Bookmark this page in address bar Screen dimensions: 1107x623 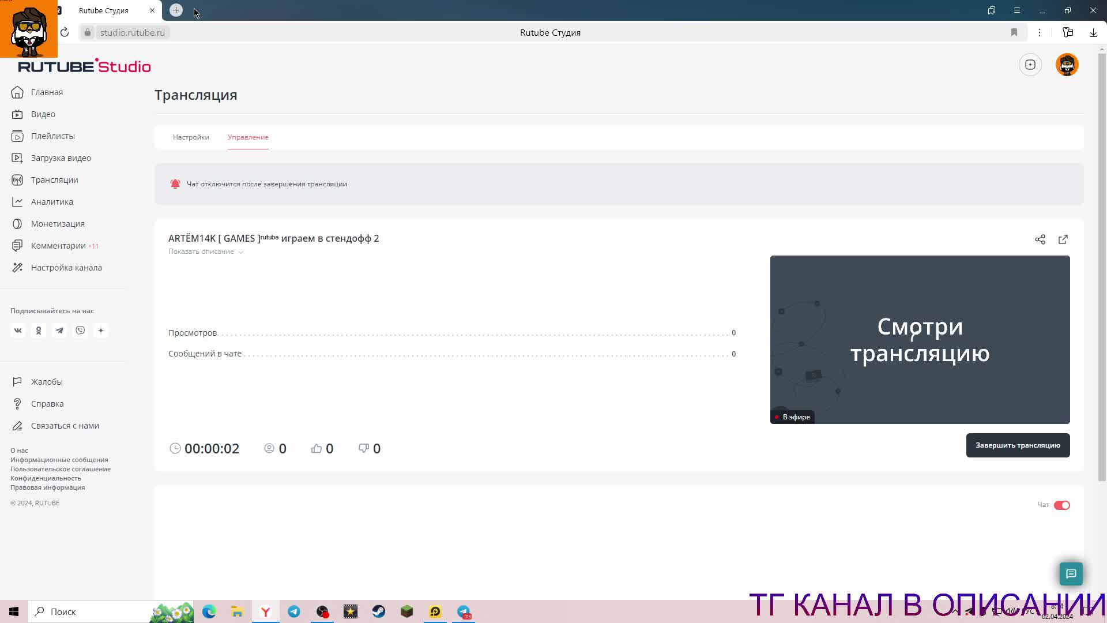[x=1014, y=32]
